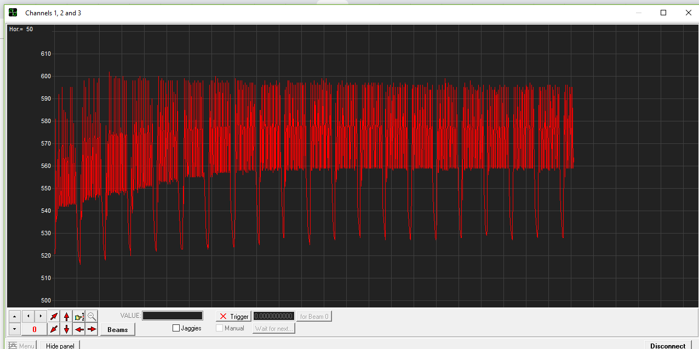The width and height of the screenshot is (699, 349).
Task: Click the small left triangle scroll button
Action: (28, 316)
